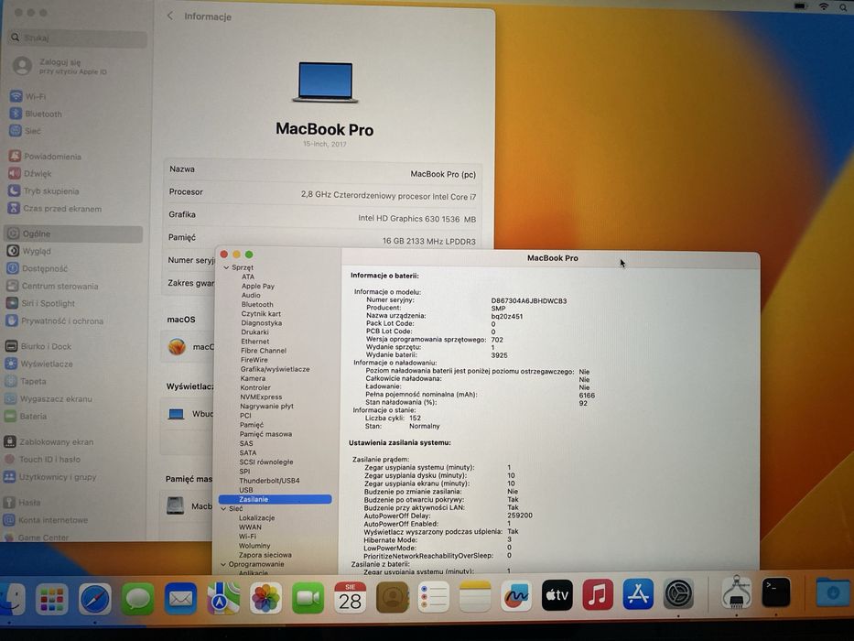Open Launchpad in the Dock

pyautogui.click(x=52, y=600)
